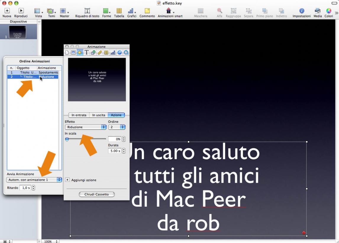Open the Hyperlink inspector arrow icon
Viewport: 339px width, 243px height.
point(119,53)
